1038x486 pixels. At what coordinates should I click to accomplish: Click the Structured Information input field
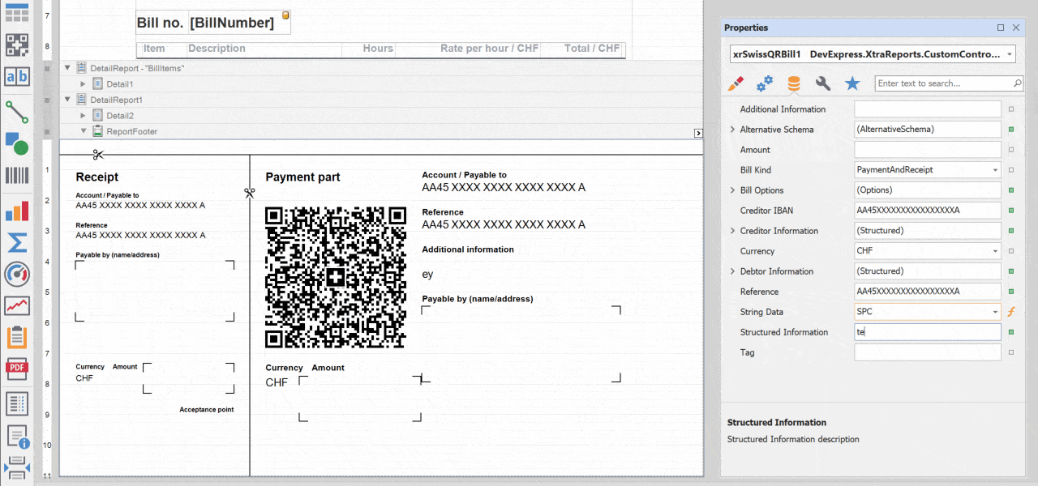pos(928,332)
